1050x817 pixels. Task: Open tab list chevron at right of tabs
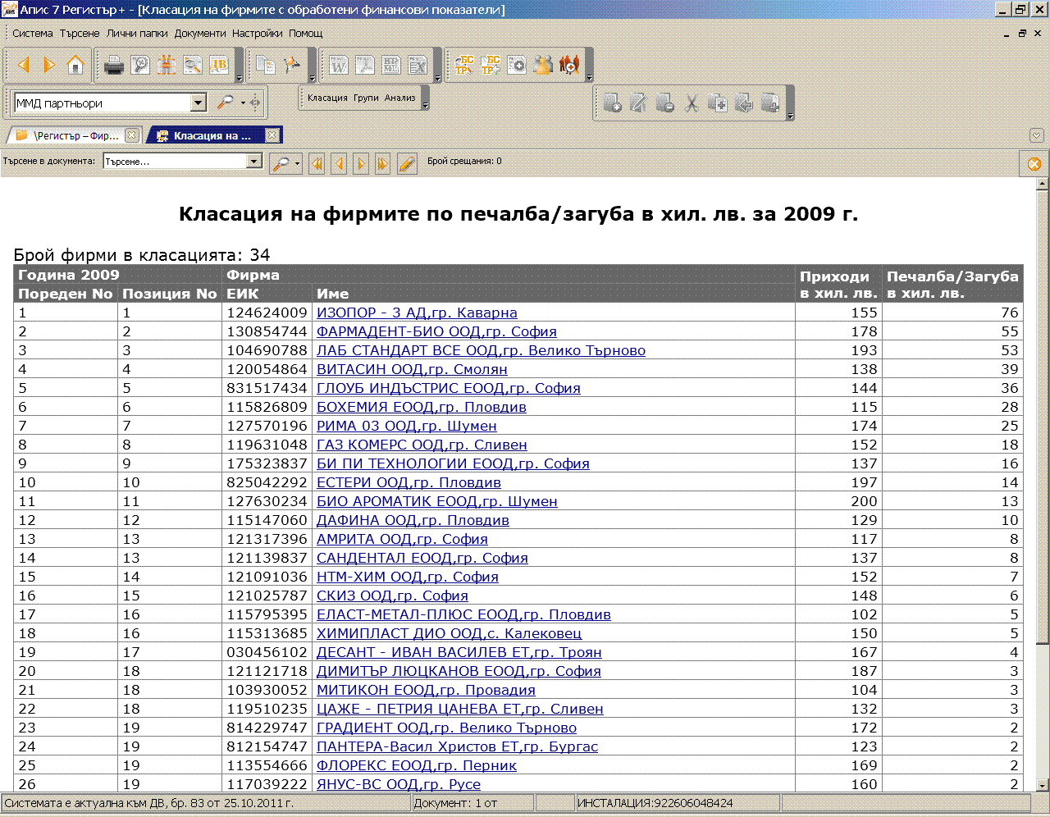(1037, 135)
